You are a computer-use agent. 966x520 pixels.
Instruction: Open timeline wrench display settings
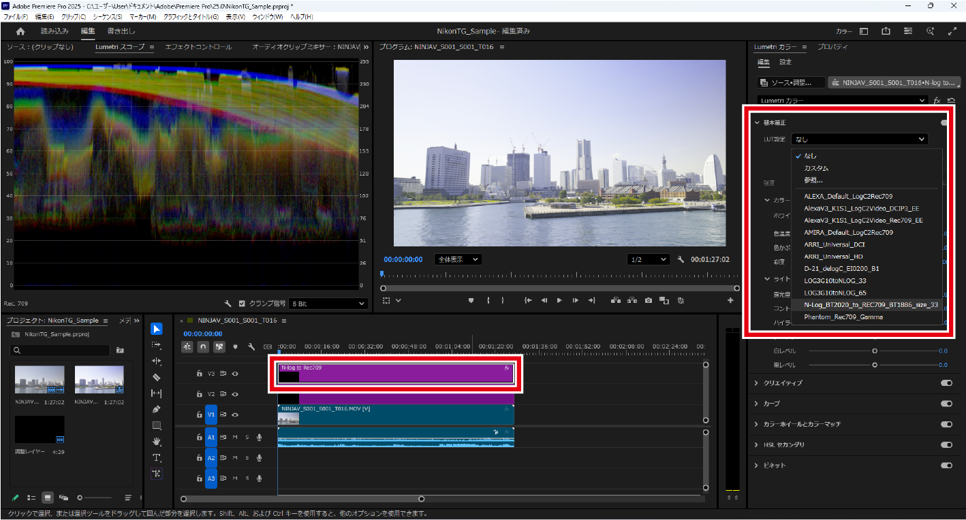[251, 347]
